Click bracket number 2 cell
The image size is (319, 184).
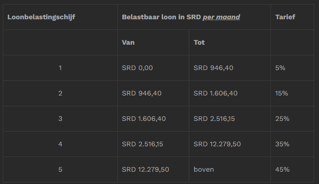coord(60,93)
